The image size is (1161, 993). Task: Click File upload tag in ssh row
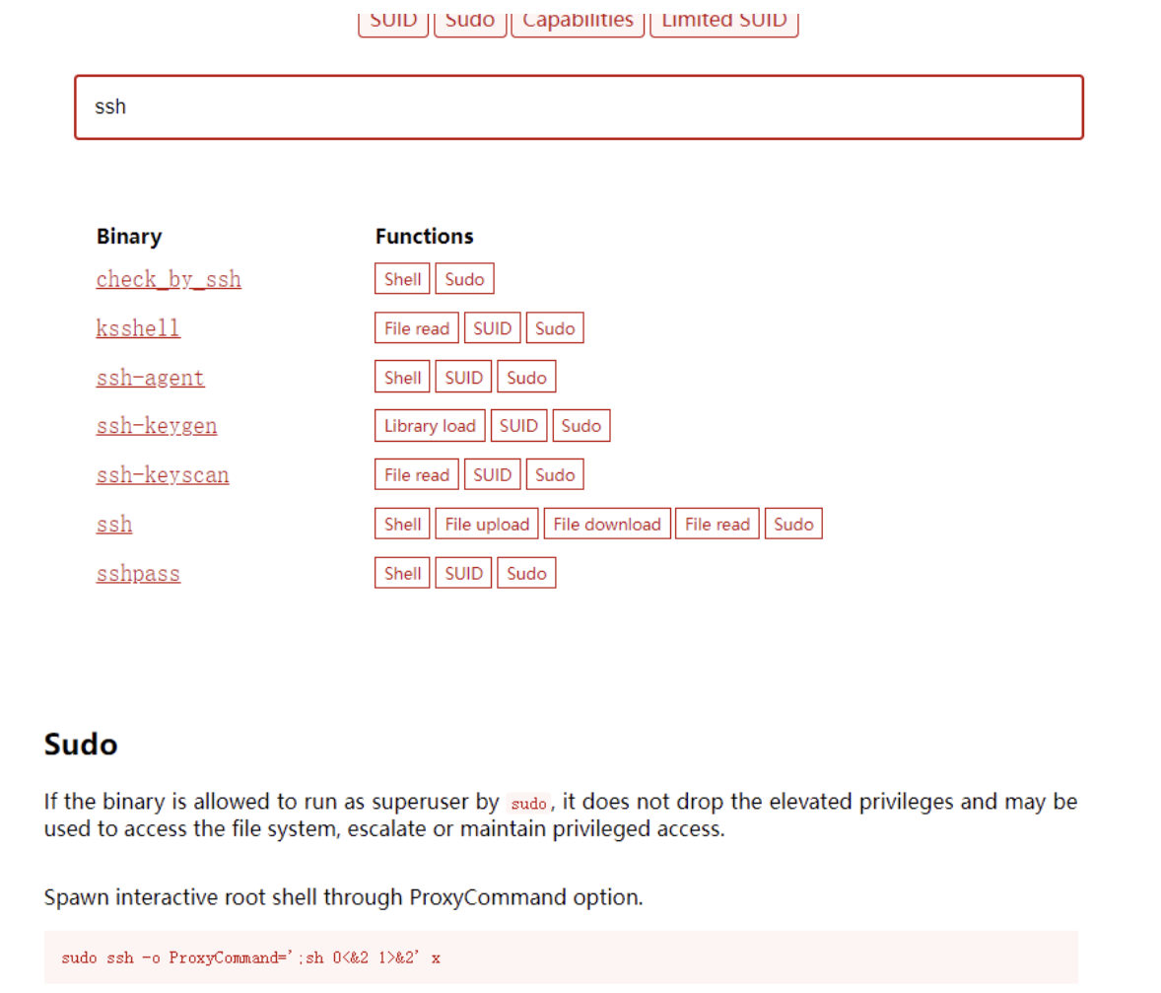pyautogui.click(x=487, y=524)
